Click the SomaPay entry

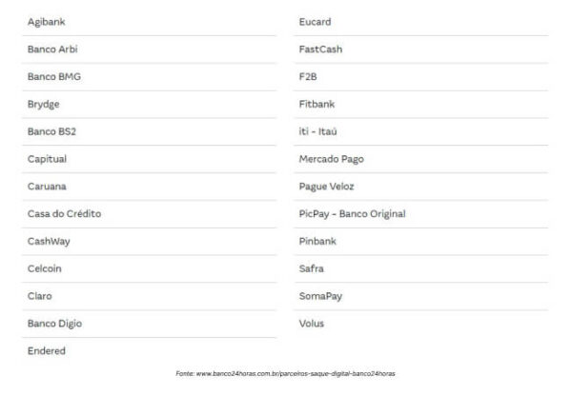[321, 296]
